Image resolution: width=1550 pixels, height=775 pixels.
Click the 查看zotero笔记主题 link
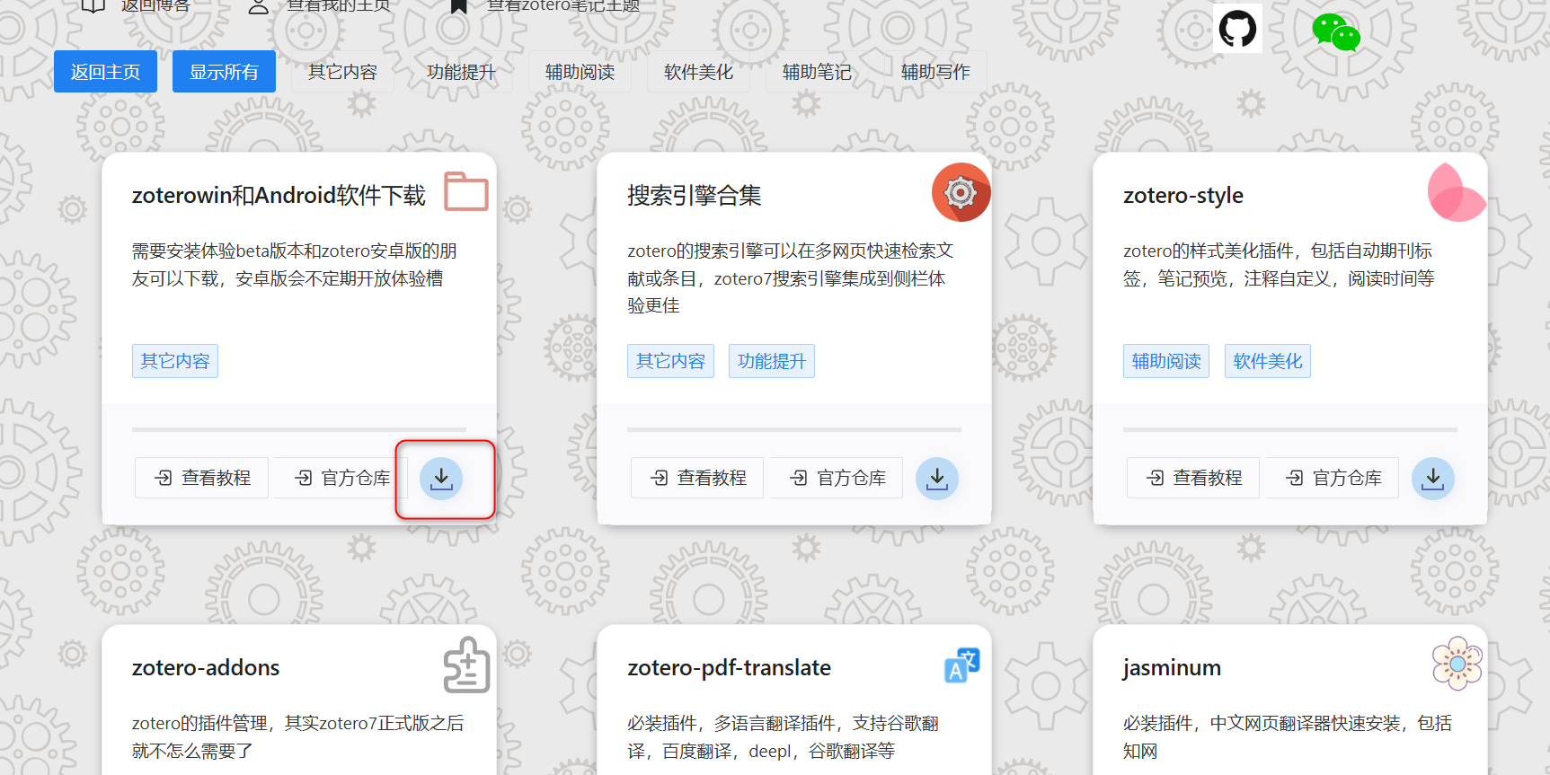click(563, 5)
